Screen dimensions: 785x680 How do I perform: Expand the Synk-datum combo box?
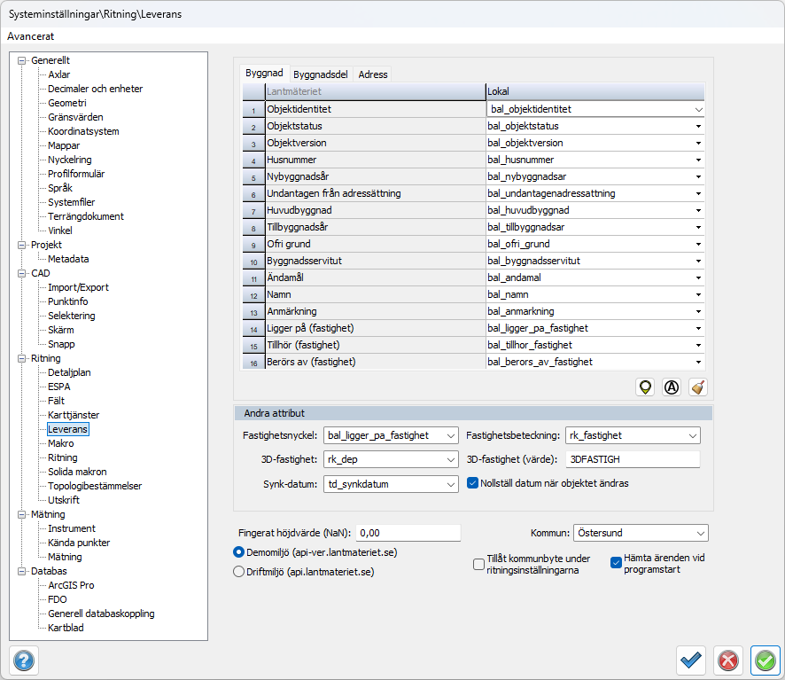coord(391,484)
